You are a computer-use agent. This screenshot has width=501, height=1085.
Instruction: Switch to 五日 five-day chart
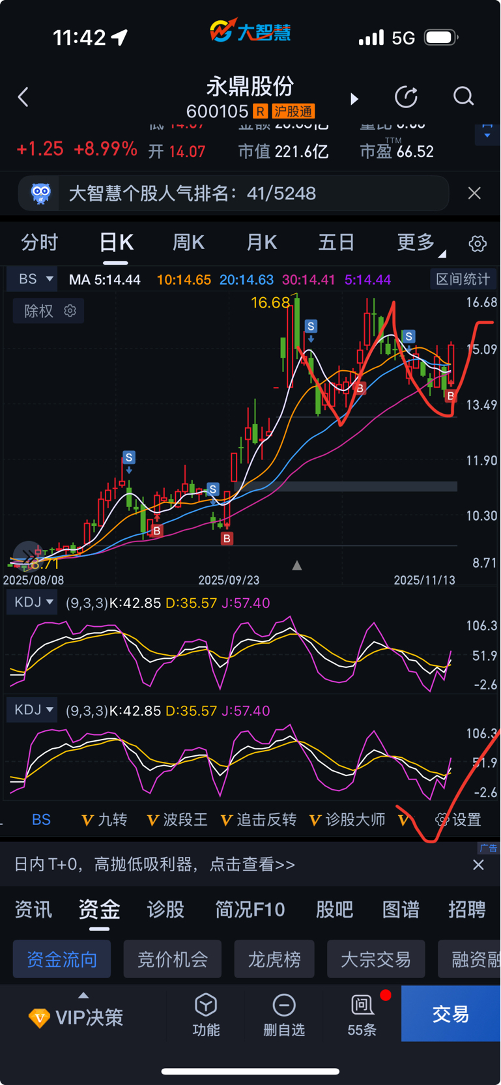(x=336, y=243)
